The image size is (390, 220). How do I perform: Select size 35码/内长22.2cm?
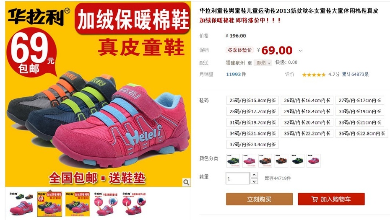(307, 134)
